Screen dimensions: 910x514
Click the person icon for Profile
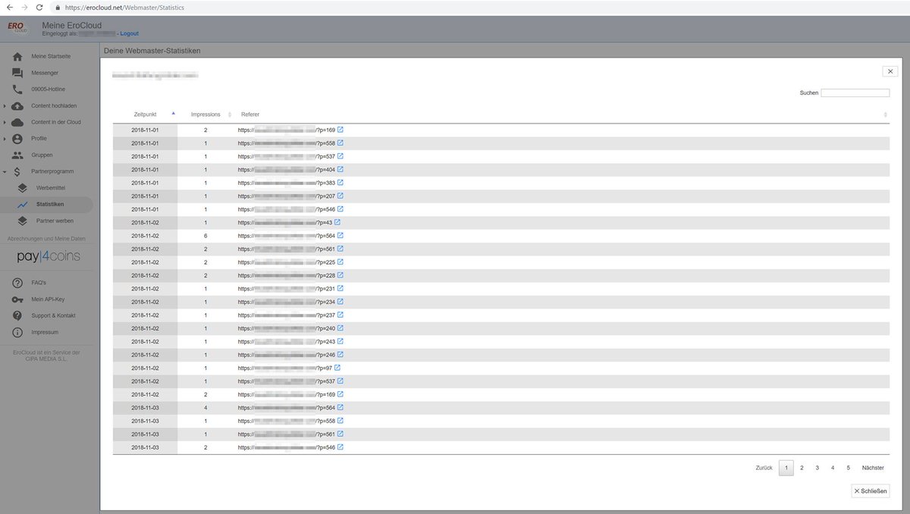[17, 139]
